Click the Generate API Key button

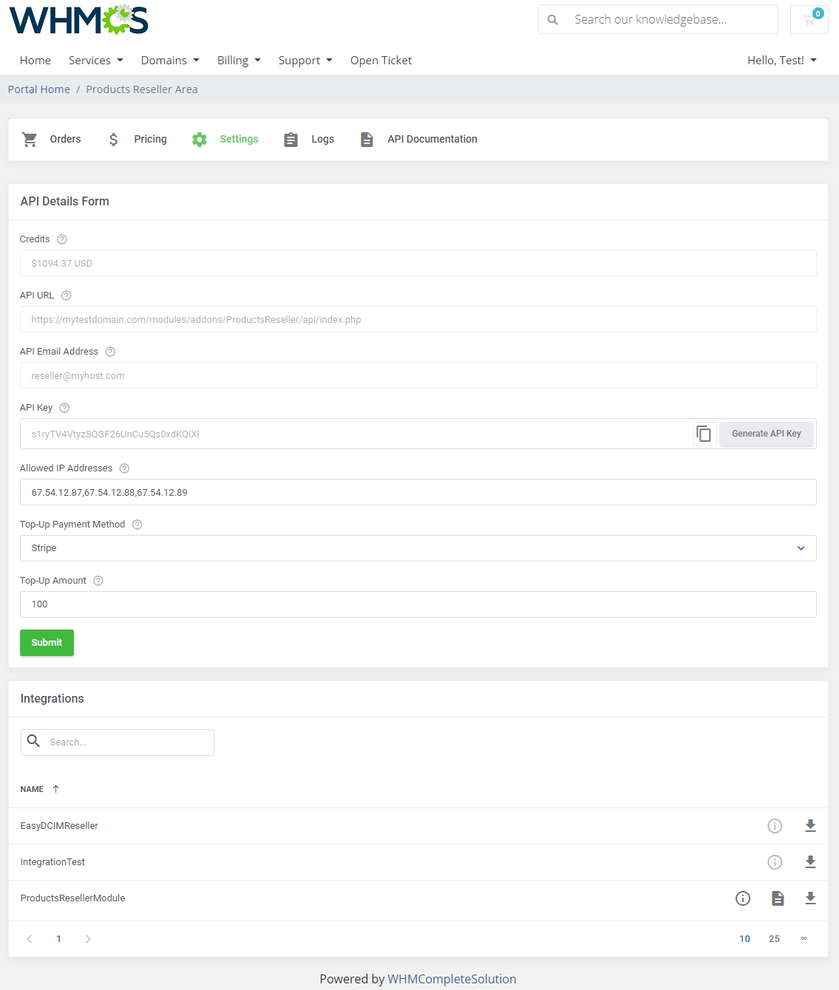coord(766,434)
